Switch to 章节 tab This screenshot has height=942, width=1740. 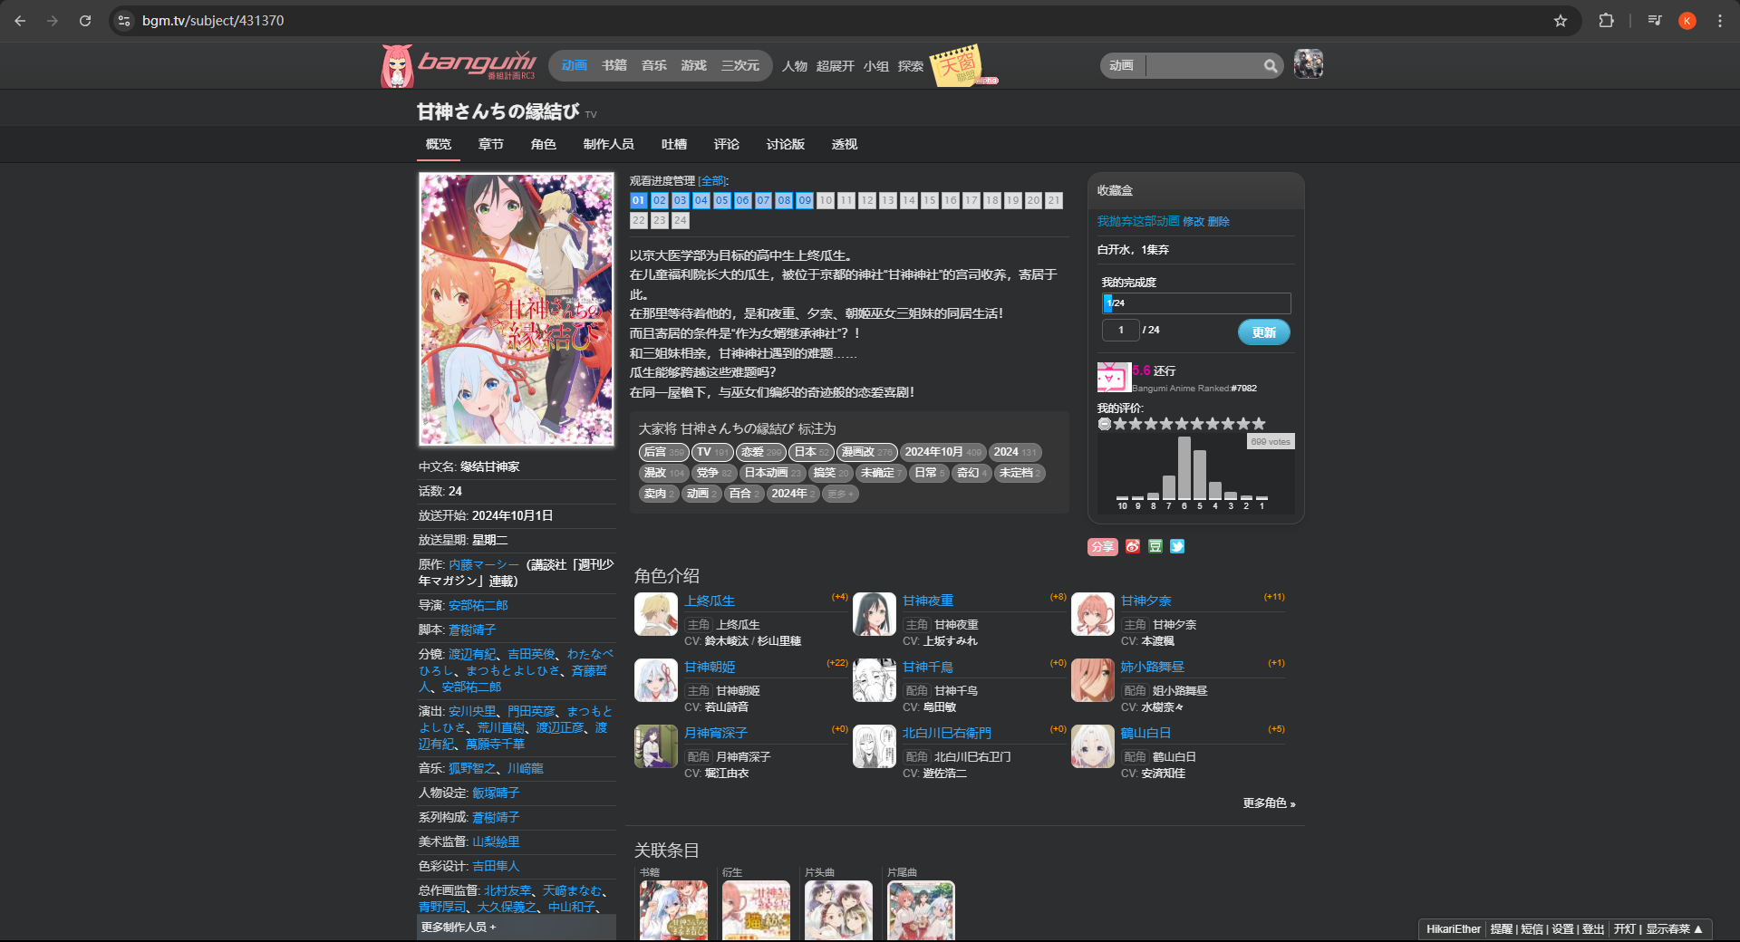click(x=491, y=144)
